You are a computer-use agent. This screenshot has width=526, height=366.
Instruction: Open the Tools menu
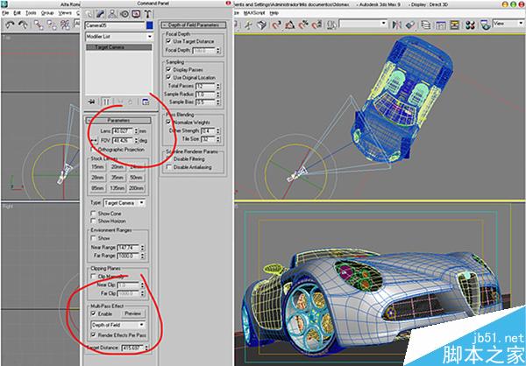(31, 13)
